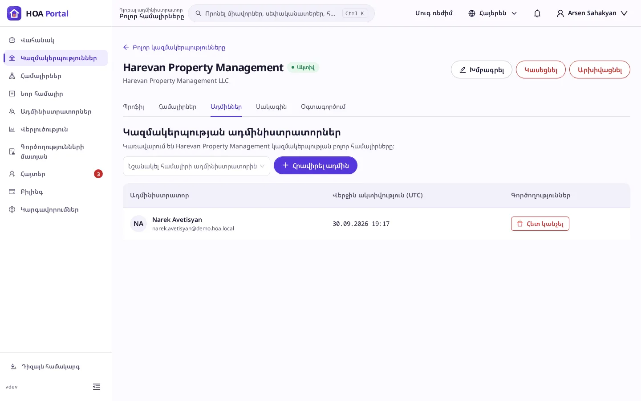Select the Ադմիններ tab

point(226,107)
